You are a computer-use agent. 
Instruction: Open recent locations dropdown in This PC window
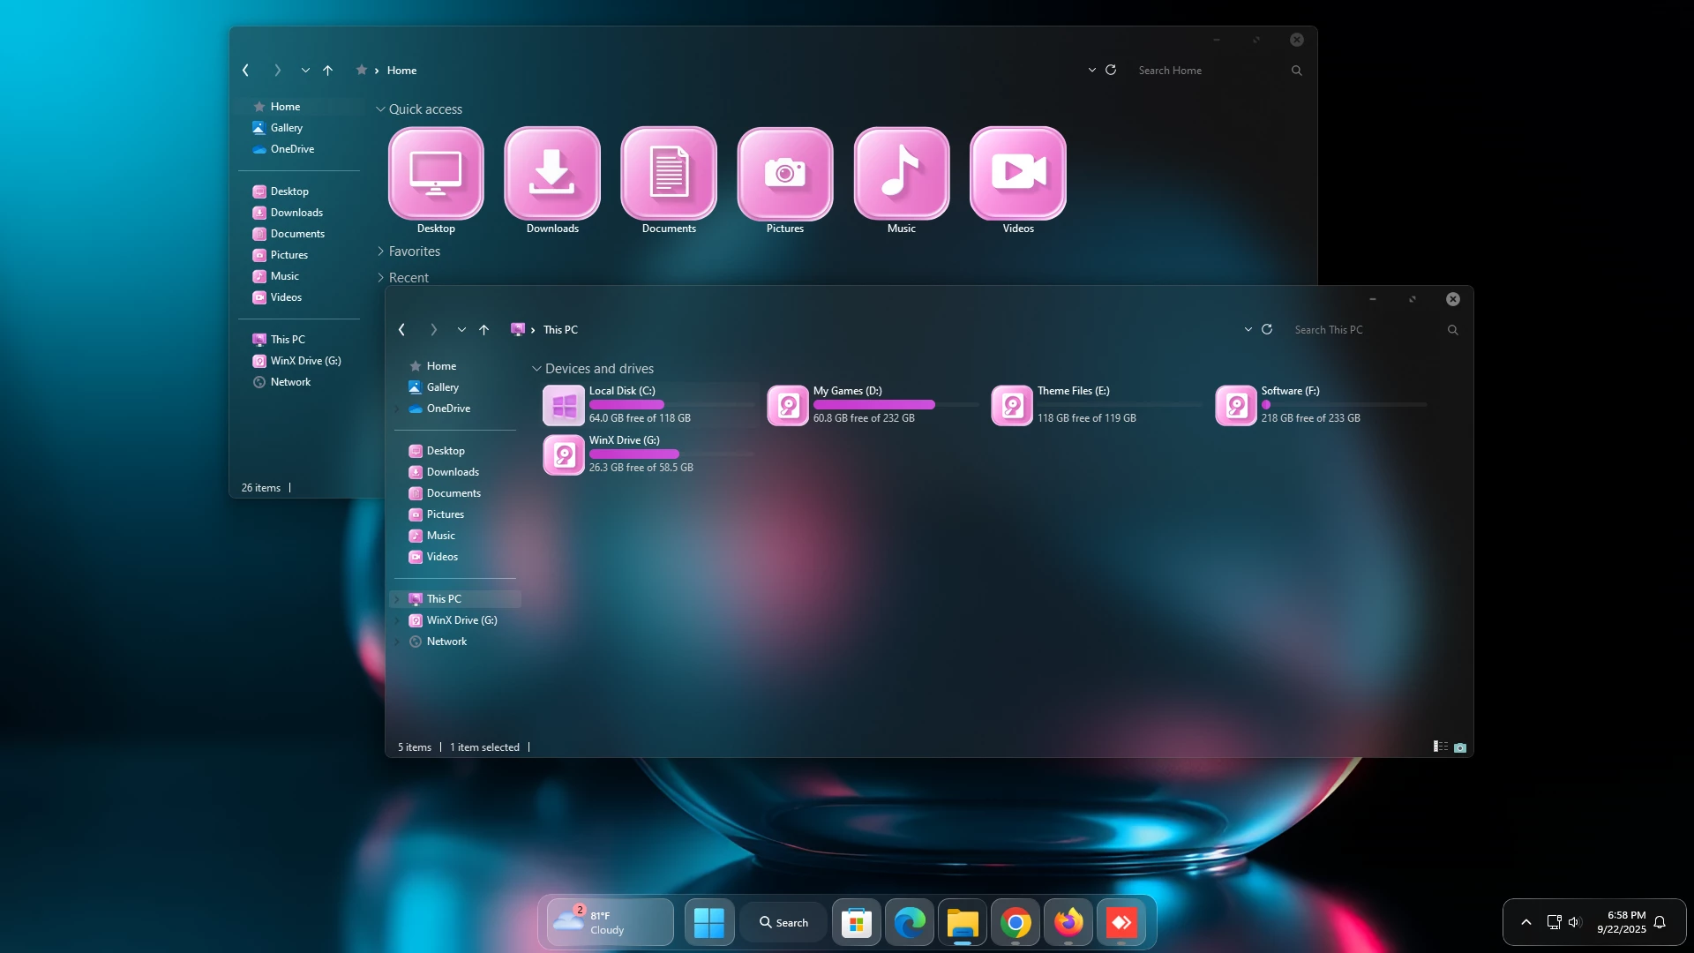461,329
